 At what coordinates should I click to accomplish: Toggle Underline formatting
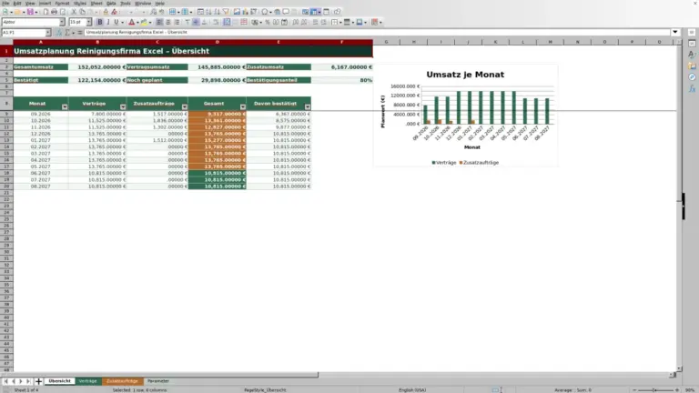[x=116, y=22]
